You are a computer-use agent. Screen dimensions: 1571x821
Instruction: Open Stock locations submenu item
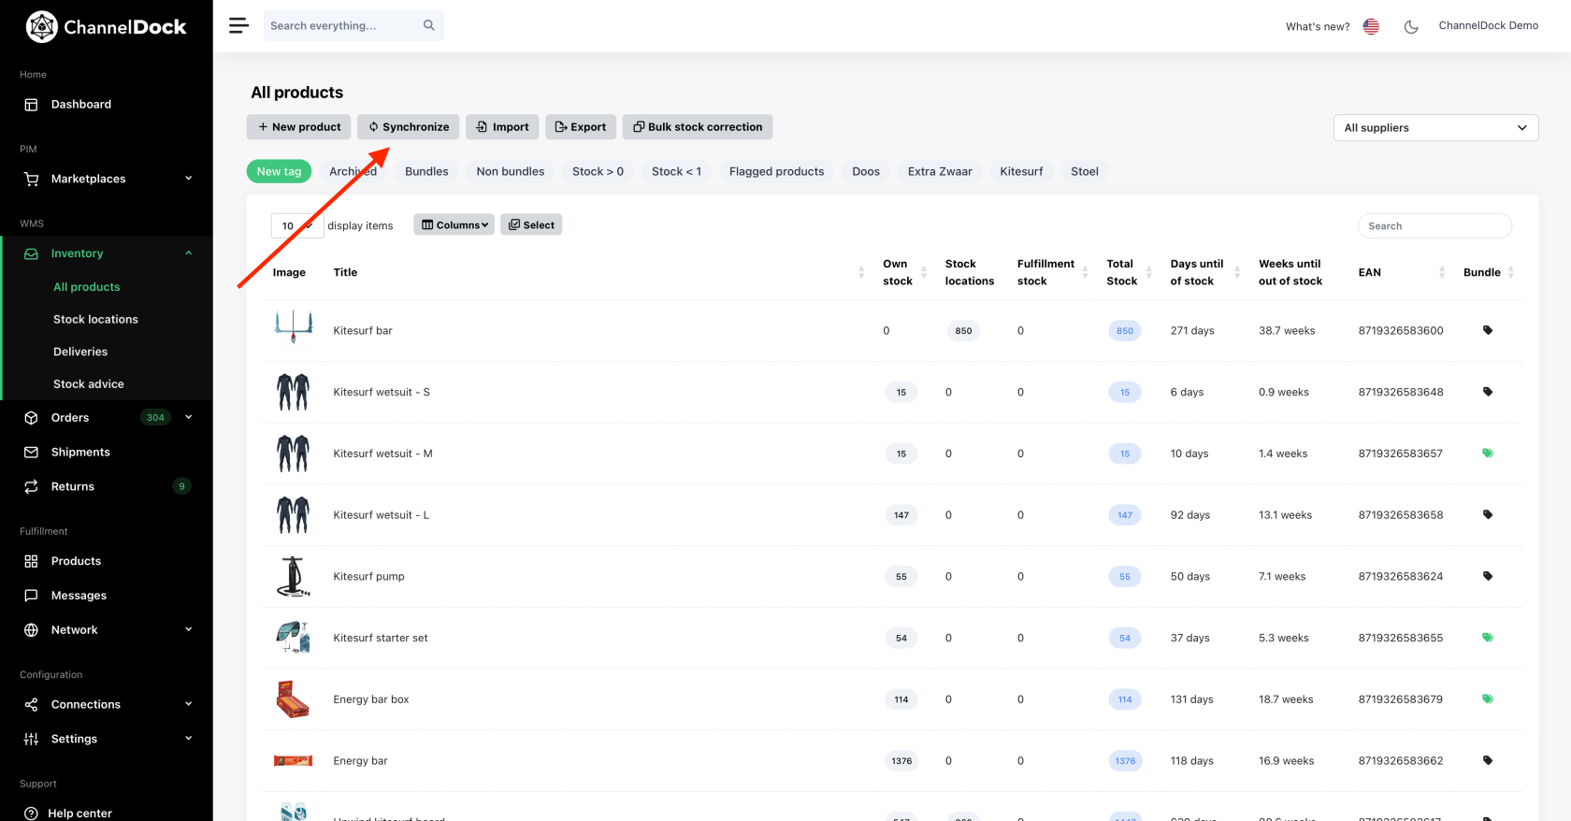[95, 319]
